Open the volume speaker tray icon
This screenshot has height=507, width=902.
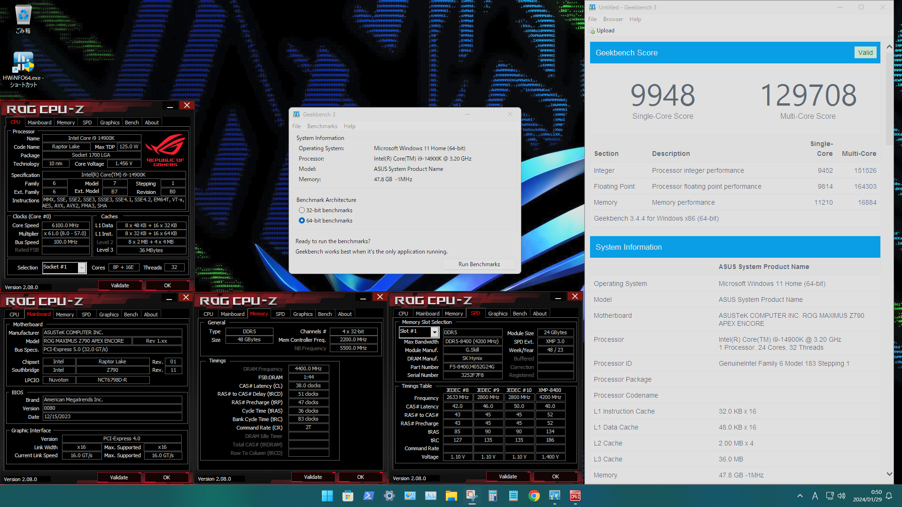(841, 496)
